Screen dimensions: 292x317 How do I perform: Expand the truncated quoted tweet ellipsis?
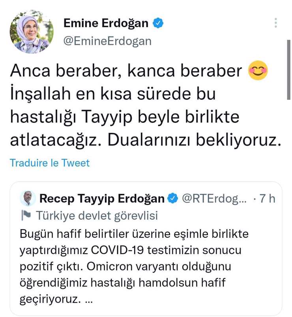(x=89, y=301)
